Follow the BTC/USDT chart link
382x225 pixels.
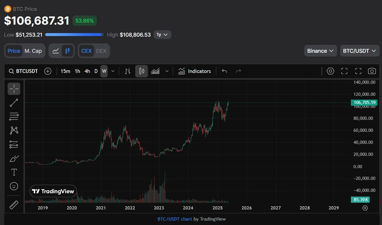click(x=175, y=219)
